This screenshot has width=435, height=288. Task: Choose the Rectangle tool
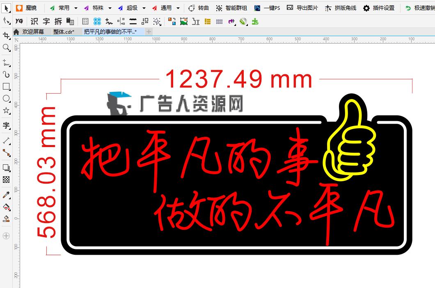[6, 87]
